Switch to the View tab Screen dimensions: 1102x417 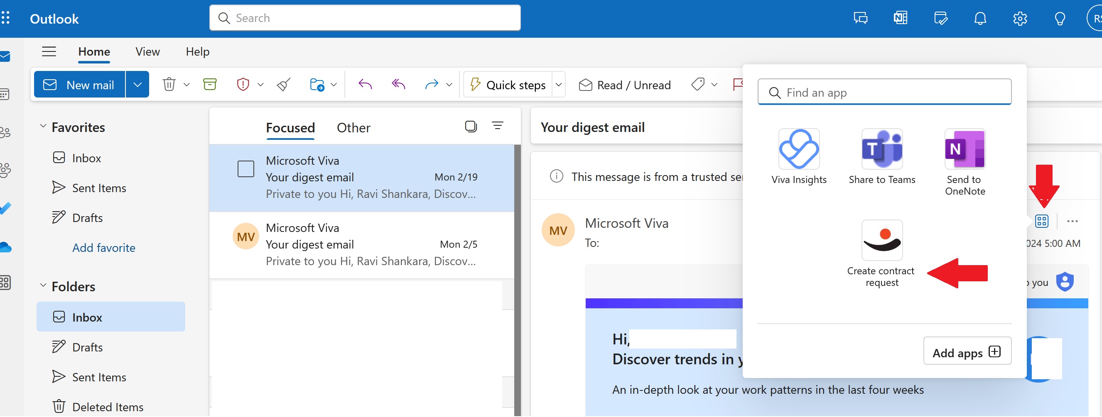147,52
